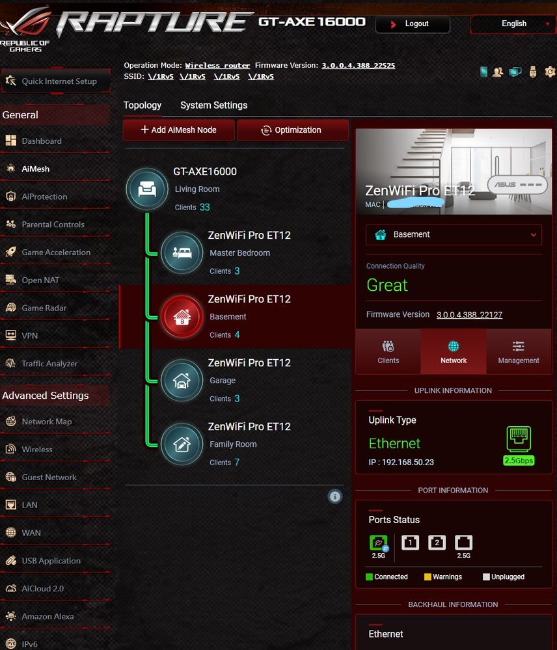Click the green Ethernet port icon under Uplink Type
Image resolution: width=557 pixels, height=650 pixels.
click(519, 439)
